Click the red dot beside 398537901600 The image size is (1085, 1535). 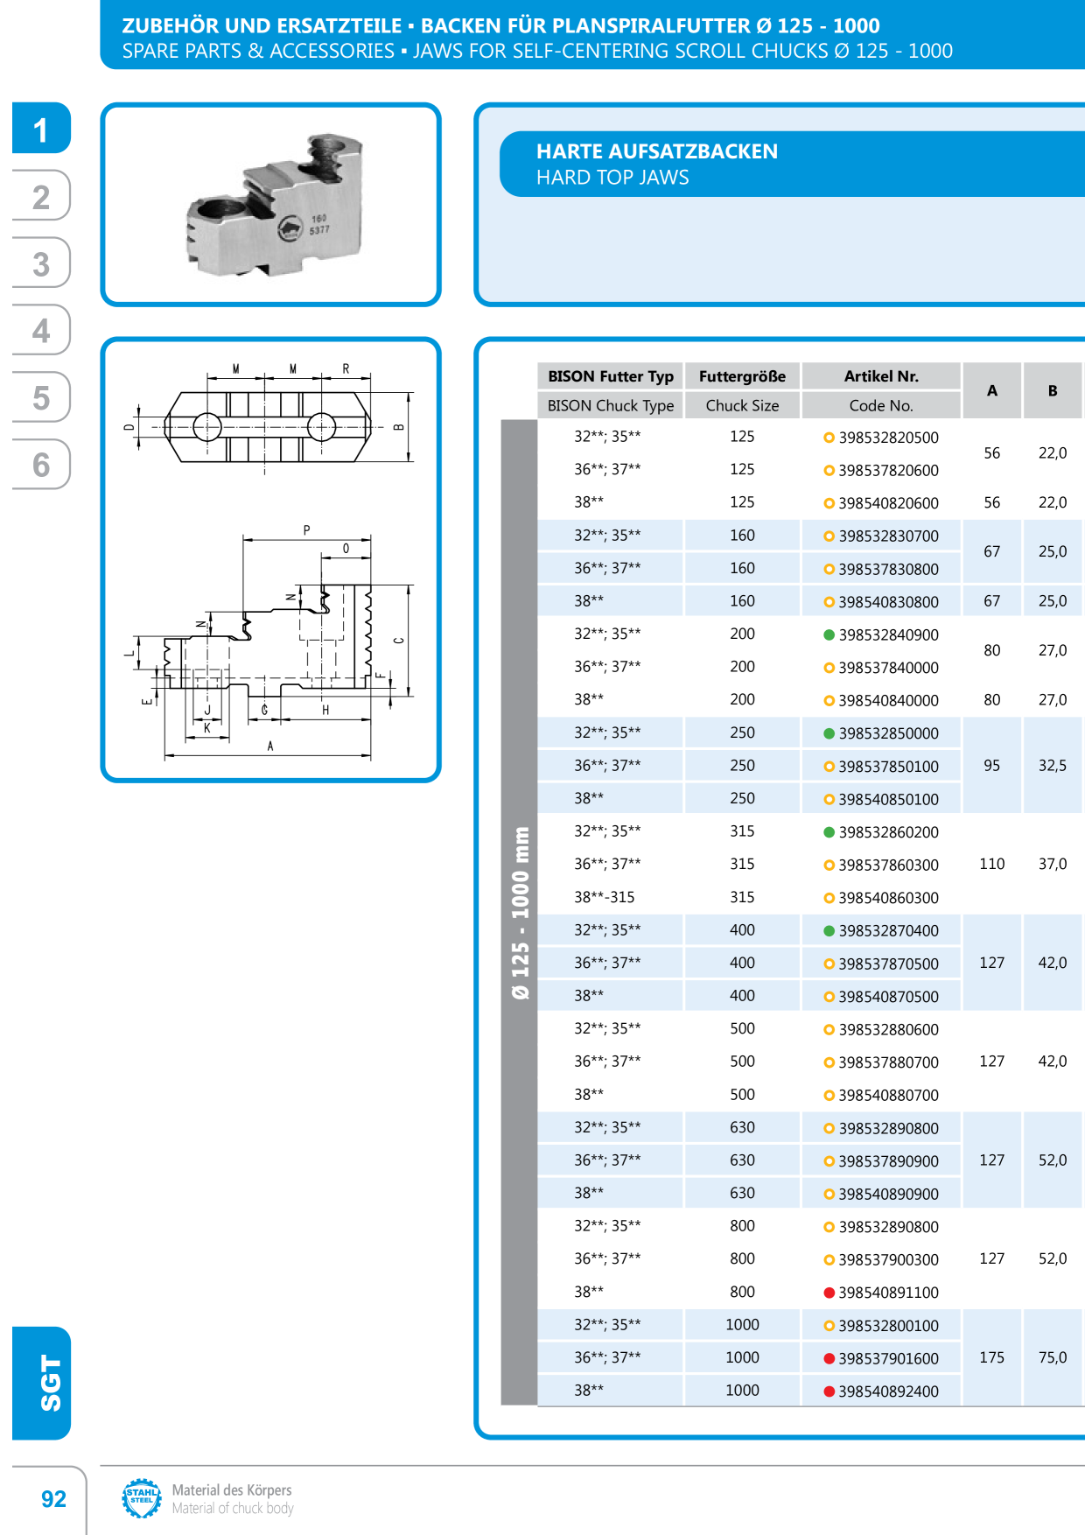829,1358
